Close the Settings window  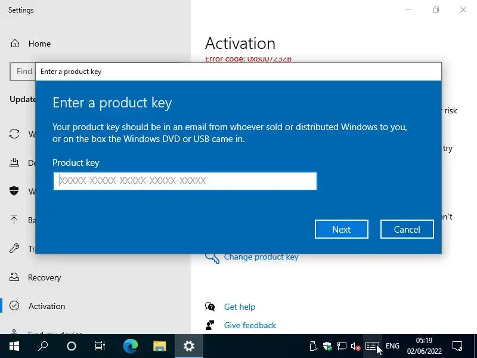[463, 10]
